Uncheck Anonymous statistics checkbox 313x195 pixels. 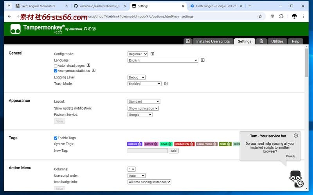(x=56, y=71)
